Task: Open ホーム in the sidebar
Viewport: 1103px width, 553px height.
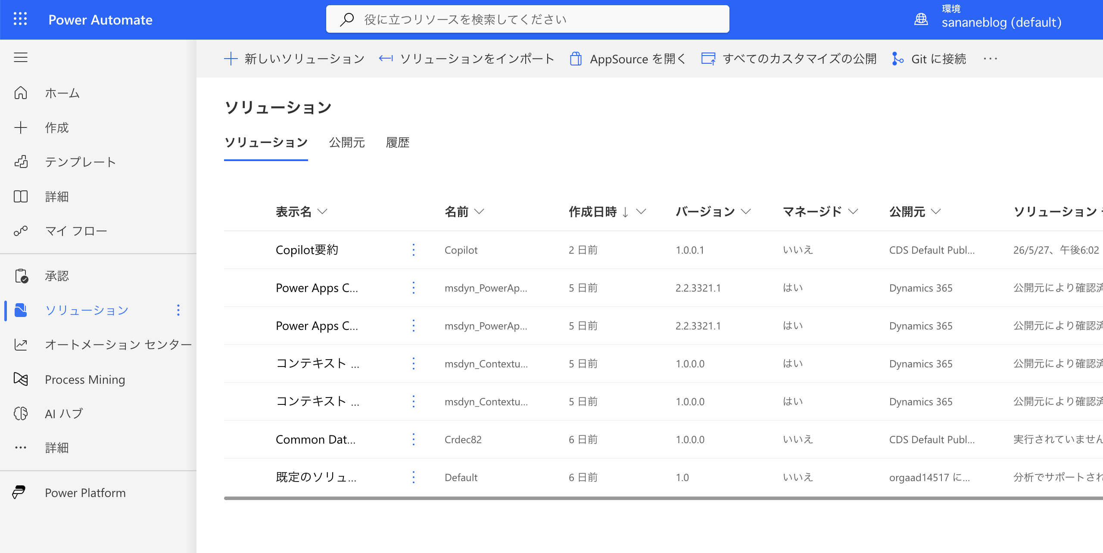Action: click(98, 93)
